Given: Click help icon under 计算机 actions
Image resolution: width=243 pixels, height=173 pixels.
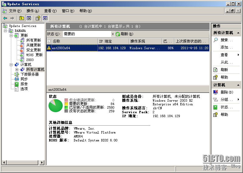Looking at the screenshot, I should tap(215, 115).
